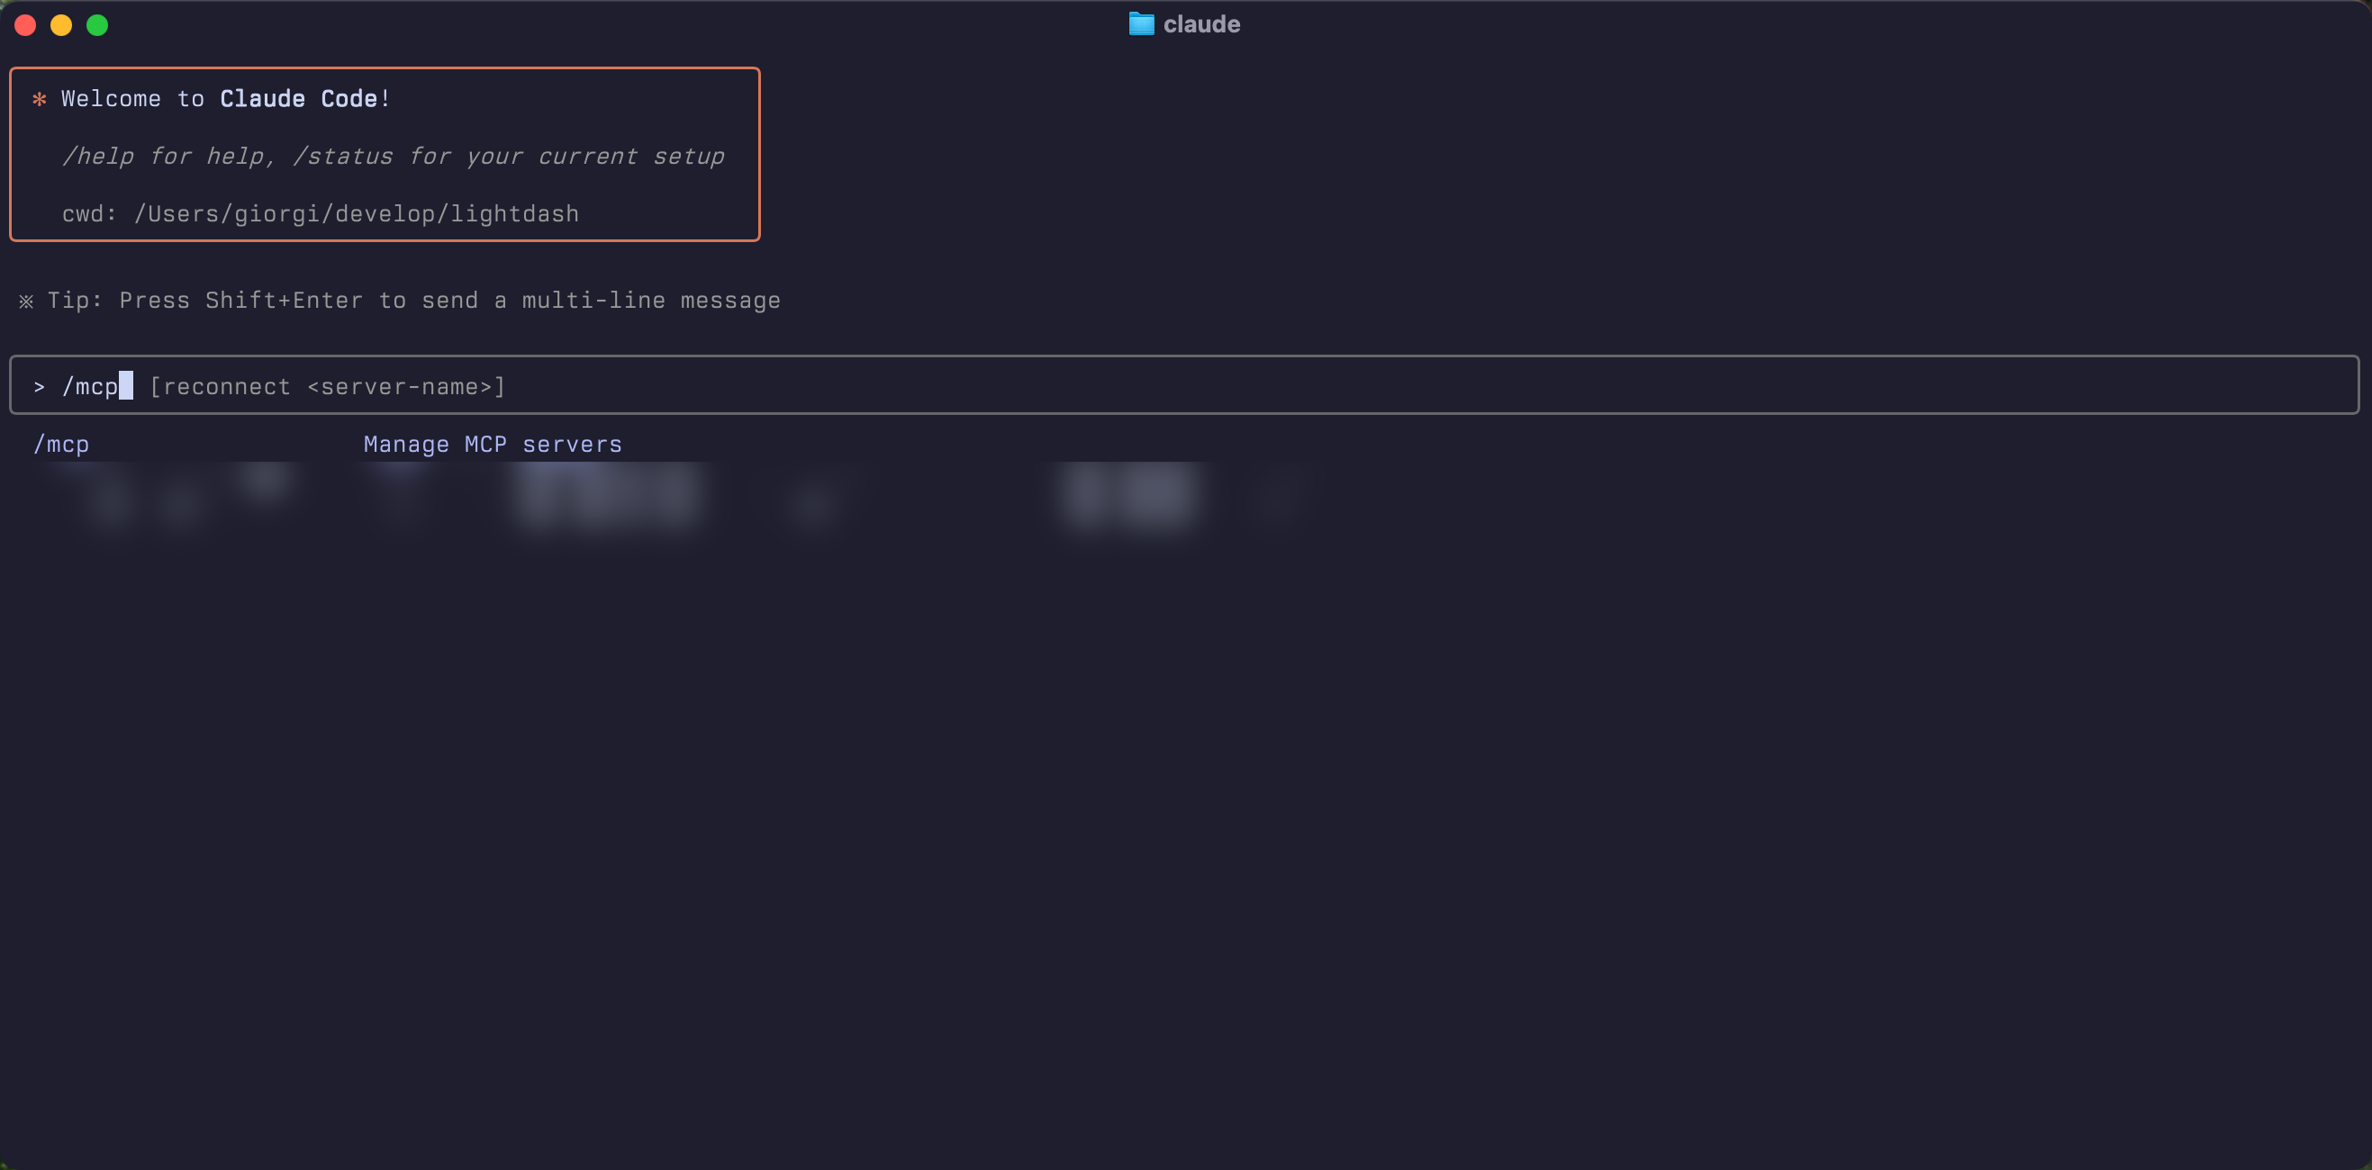Select the /mcp autocomplete suggestion
Viewport: 2372px width, 1170px height.
pyautogui.click(x=62, y=444)
